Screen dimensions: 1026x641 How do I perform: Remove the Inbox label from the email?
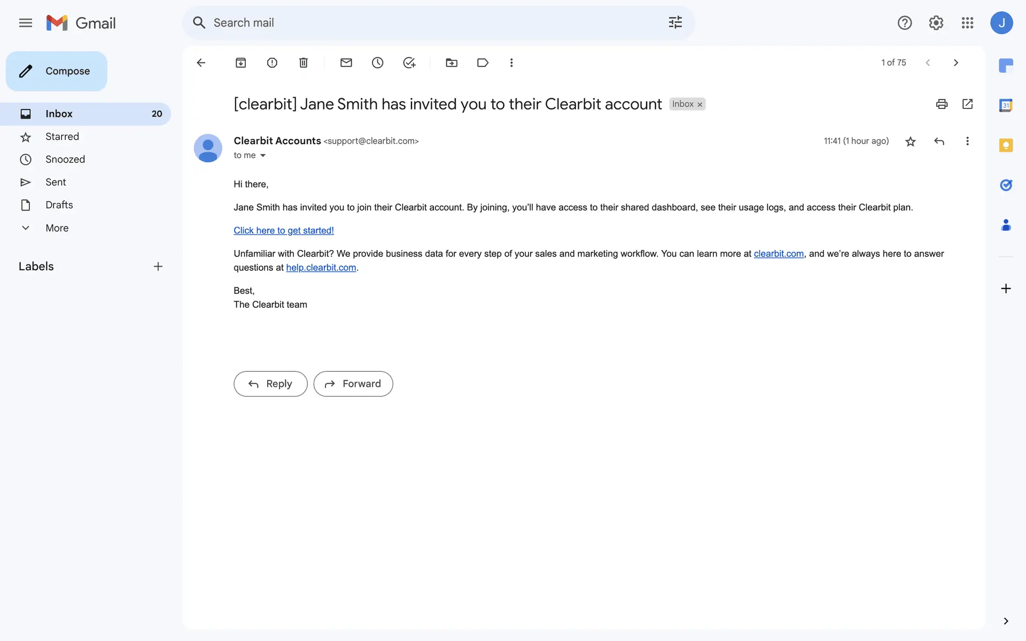click(699, 105)
